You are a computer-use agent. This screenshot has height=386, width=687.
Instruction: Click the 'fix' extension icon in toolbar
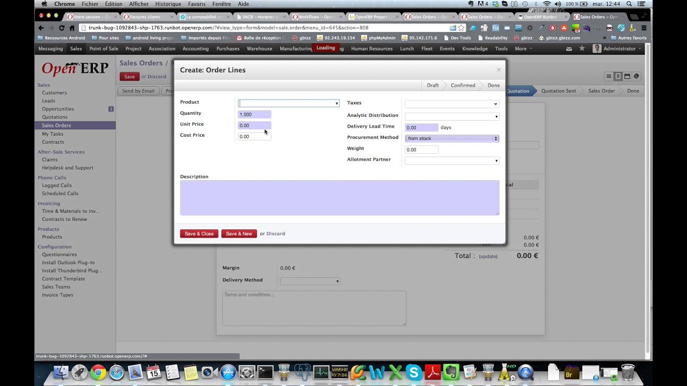coord(495,28)
